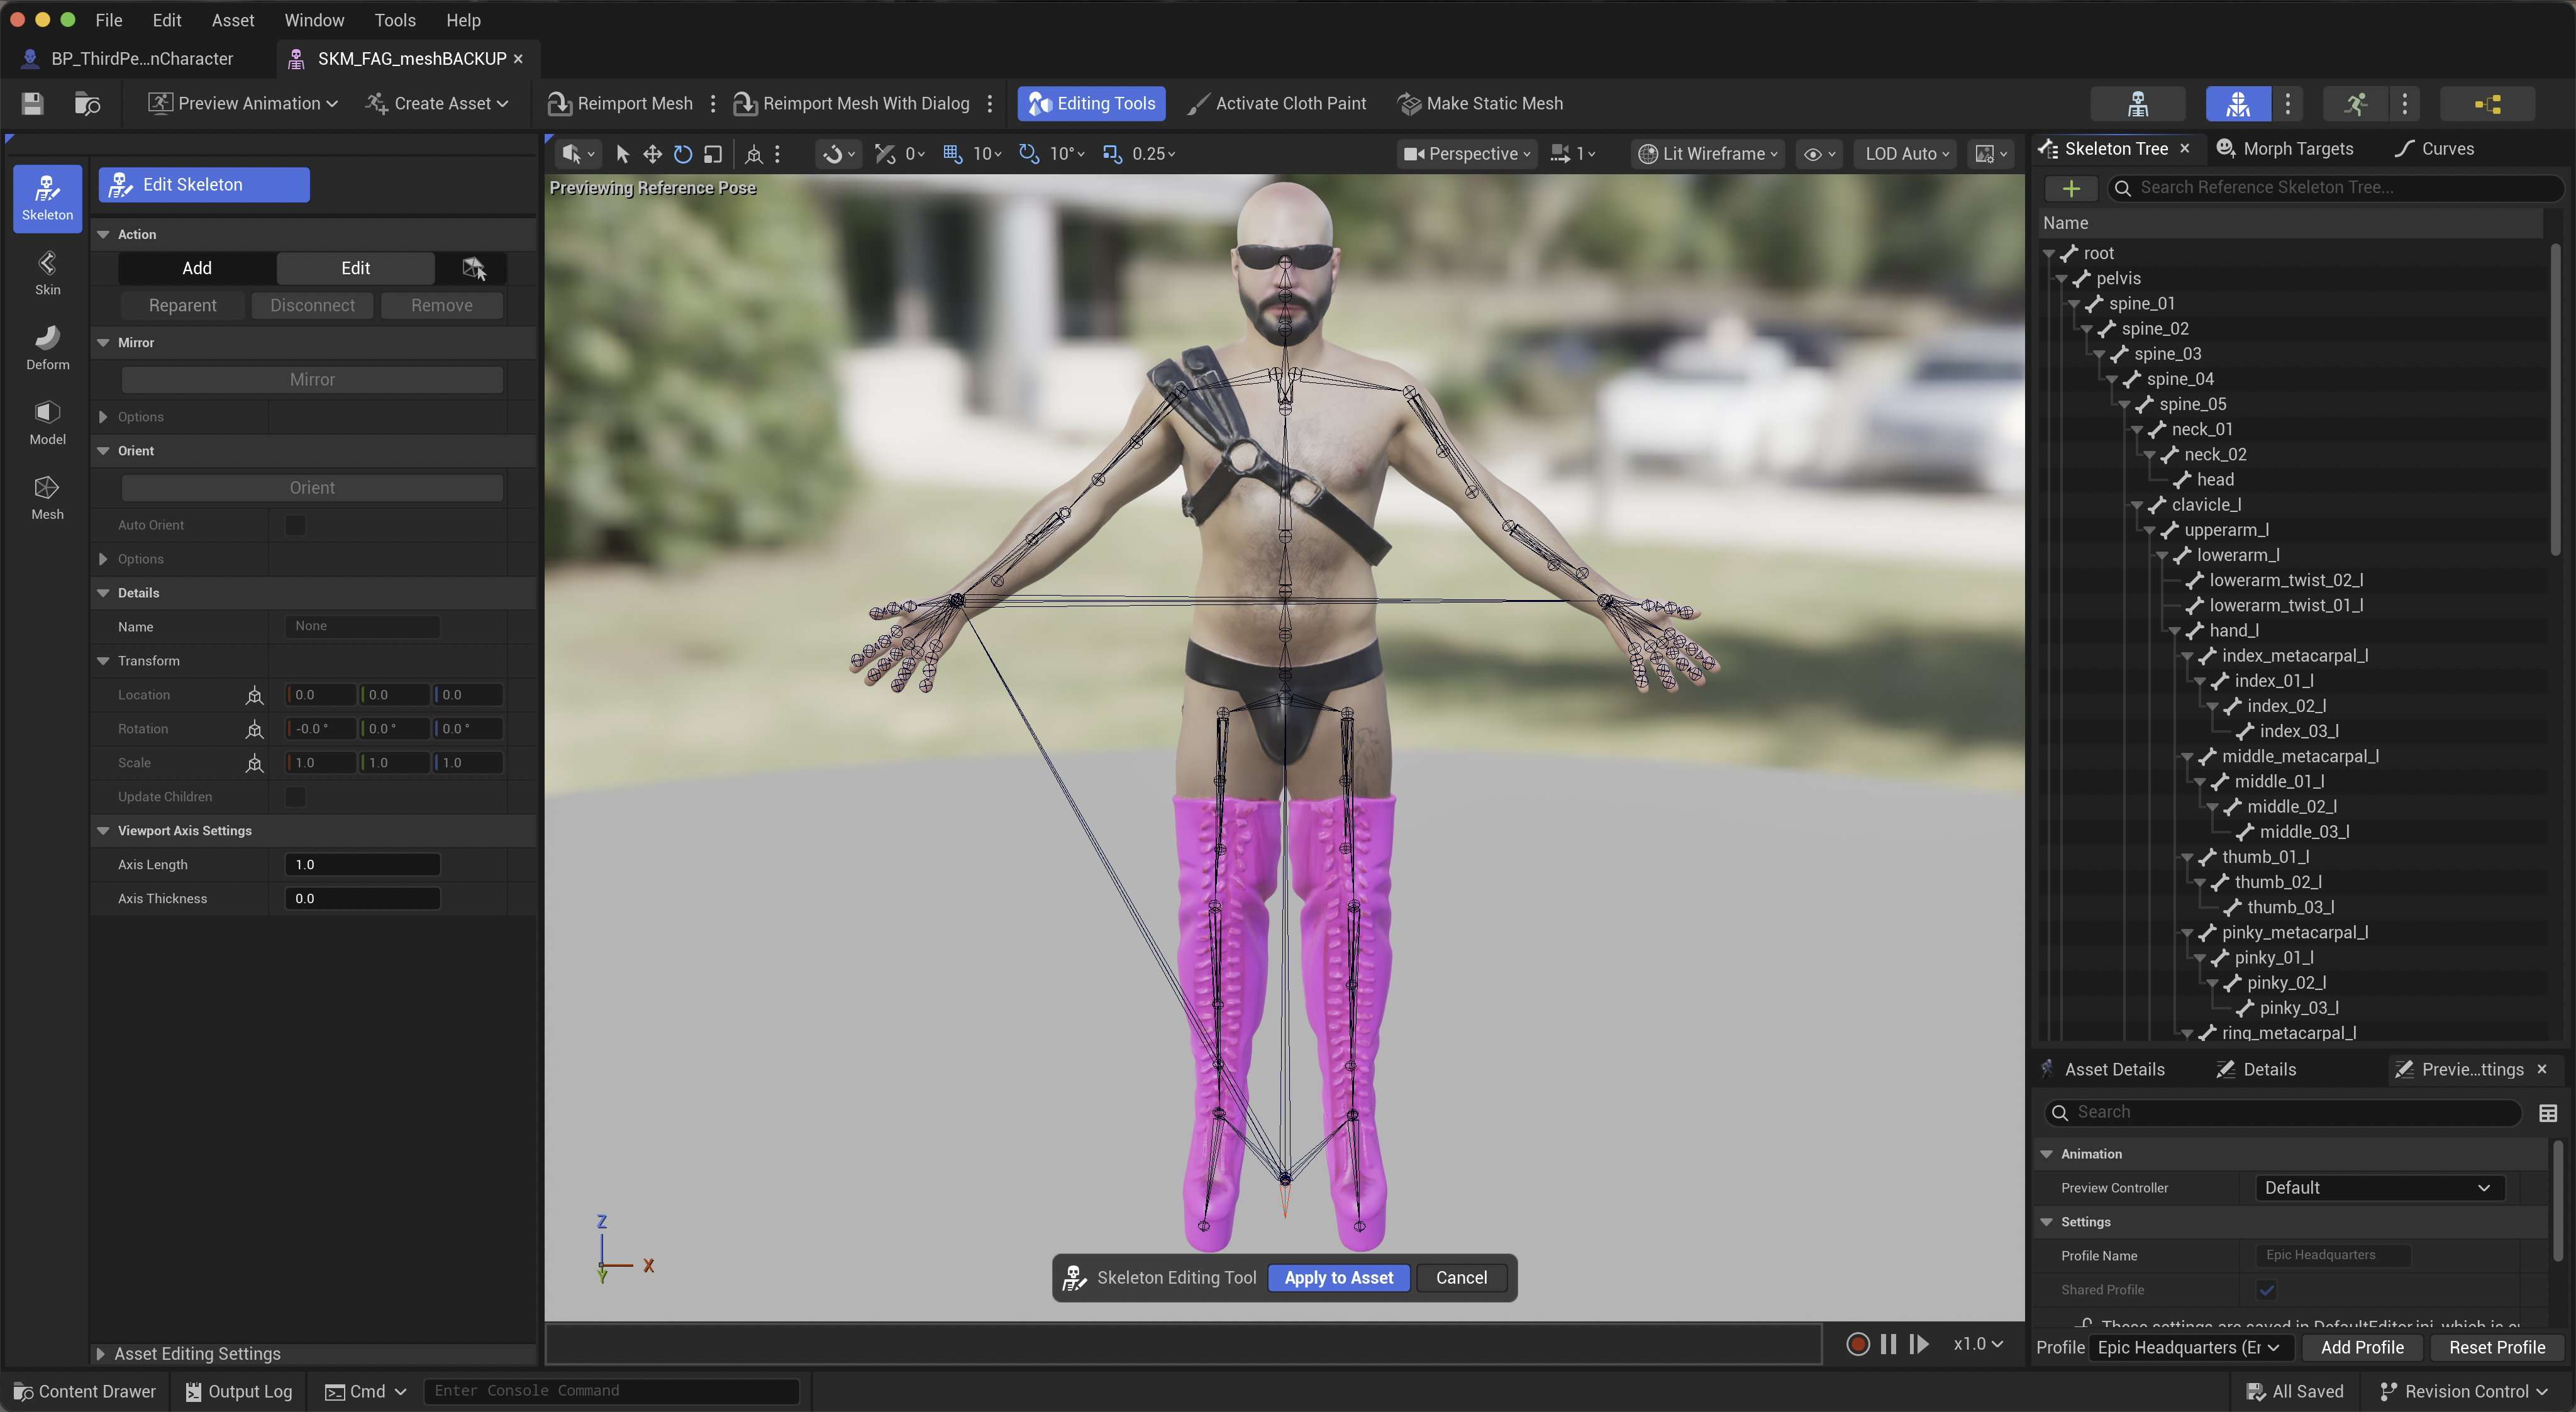Uncheck the Shared Profile checkbox
2576x1412 pixels.
click(x=2266, y=1290)
